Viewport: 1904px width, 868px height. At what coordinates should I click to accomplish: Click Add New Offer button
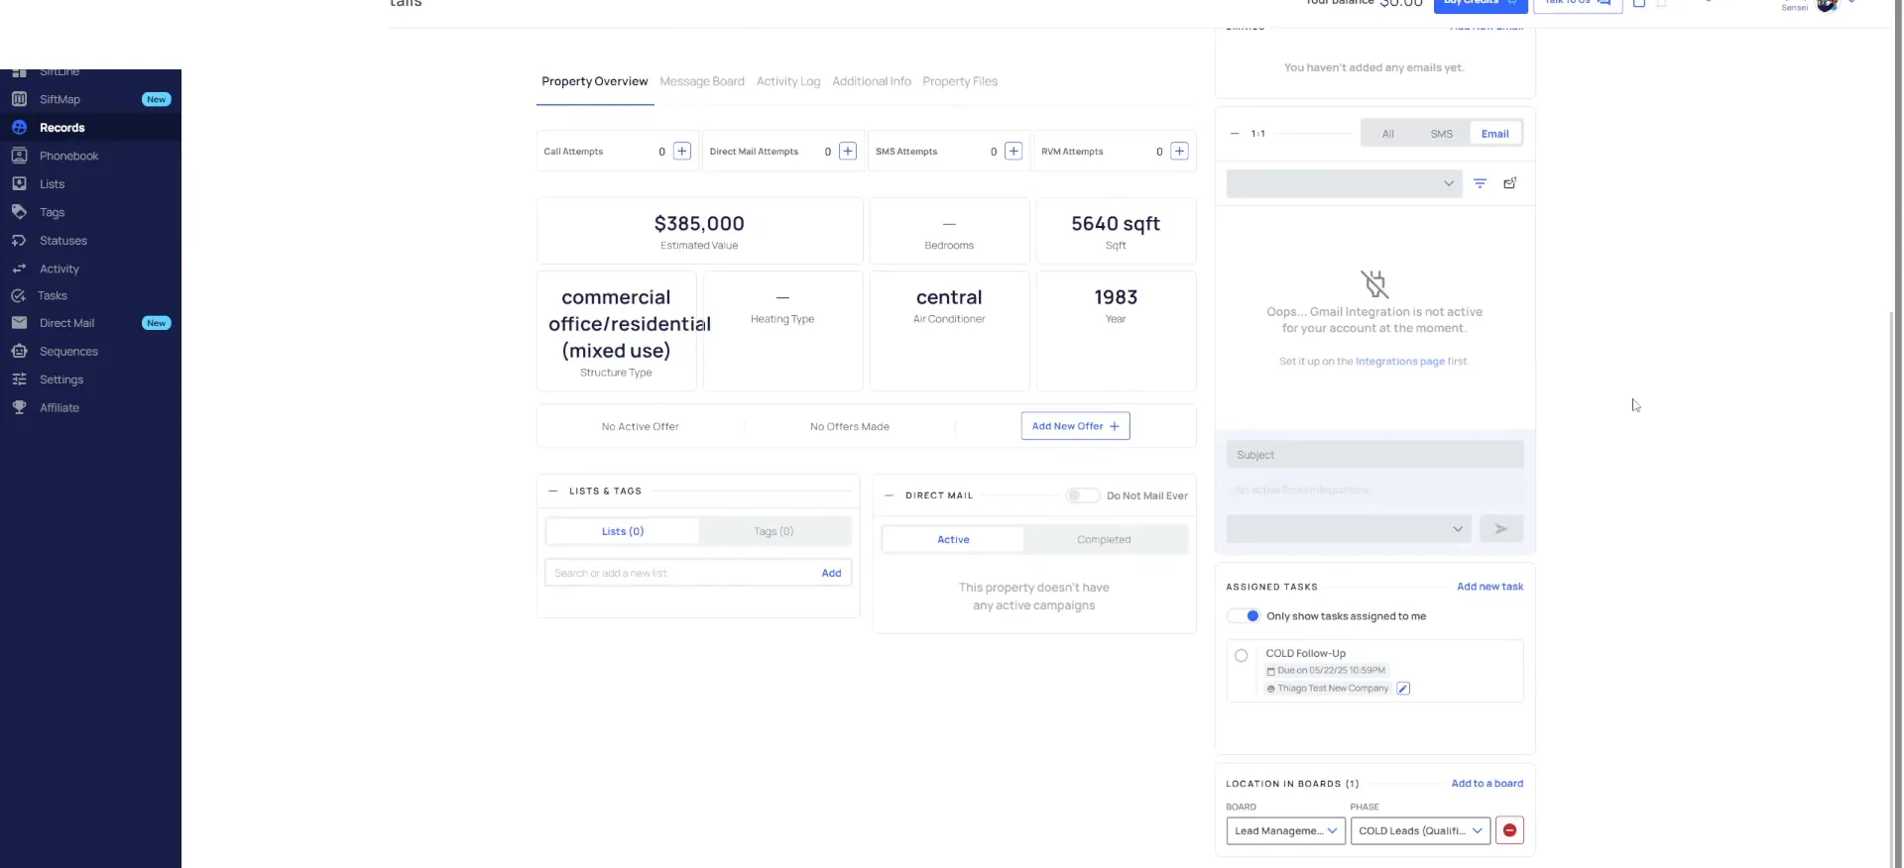click(1075, 426)
